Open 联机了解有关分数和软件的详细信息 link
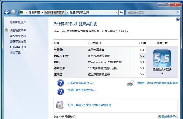This screenshot has width=183, height=119. pyautogui.click(x=89, y=105)
